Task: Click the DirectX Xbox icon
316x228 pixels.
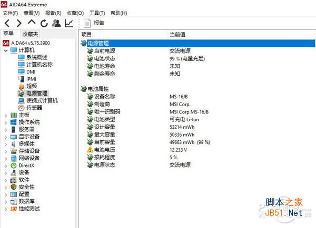Action: coord(14,165)
